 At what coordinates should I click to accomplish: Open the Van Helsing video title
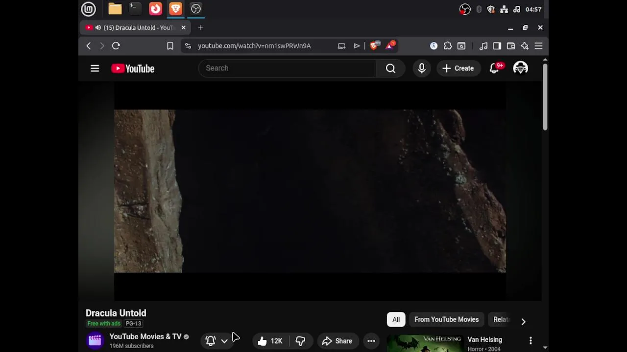click(485, 340)
